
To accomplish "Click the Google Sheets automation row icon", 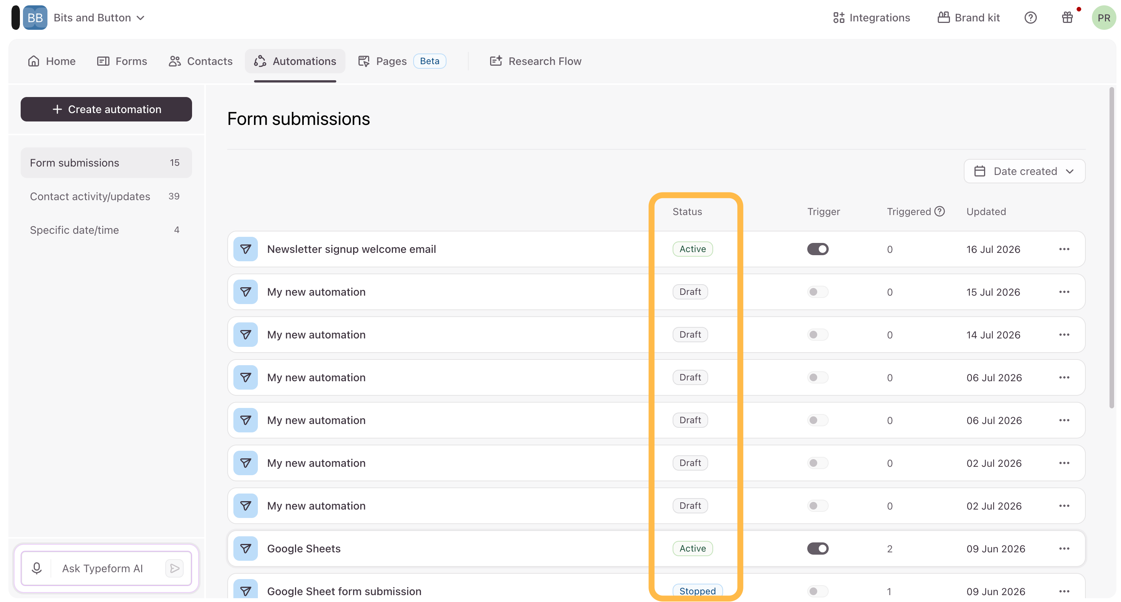I will tap(246, 549).
